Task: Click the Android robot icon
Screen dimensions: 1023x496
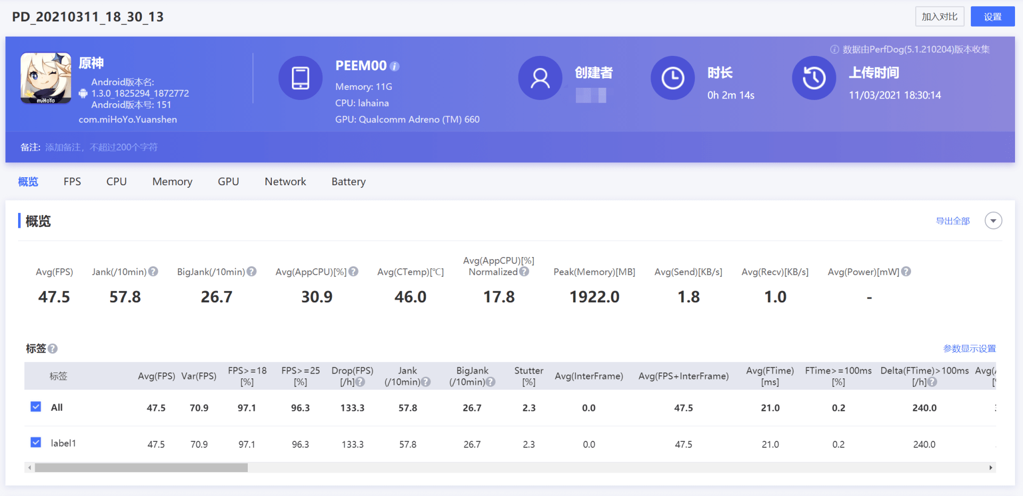Action: [x=83, y=94]
